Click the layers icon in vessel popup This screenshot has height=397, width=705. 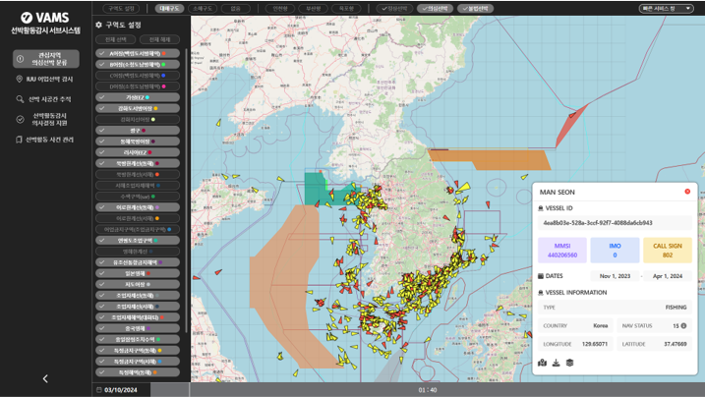[569, 363]
